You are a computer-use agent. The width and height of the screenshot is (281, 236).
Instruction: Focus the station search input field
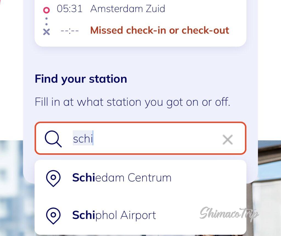[154, 139]
